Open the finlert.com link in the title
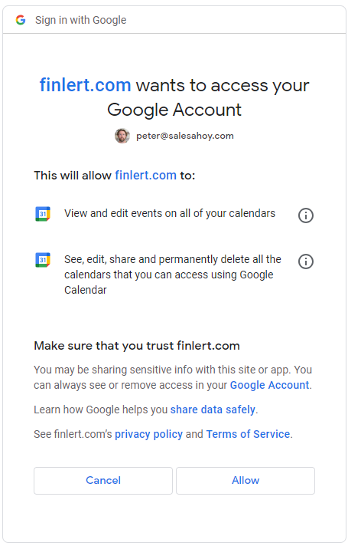The width and height of the screenshot is (348, 546). 85,85
